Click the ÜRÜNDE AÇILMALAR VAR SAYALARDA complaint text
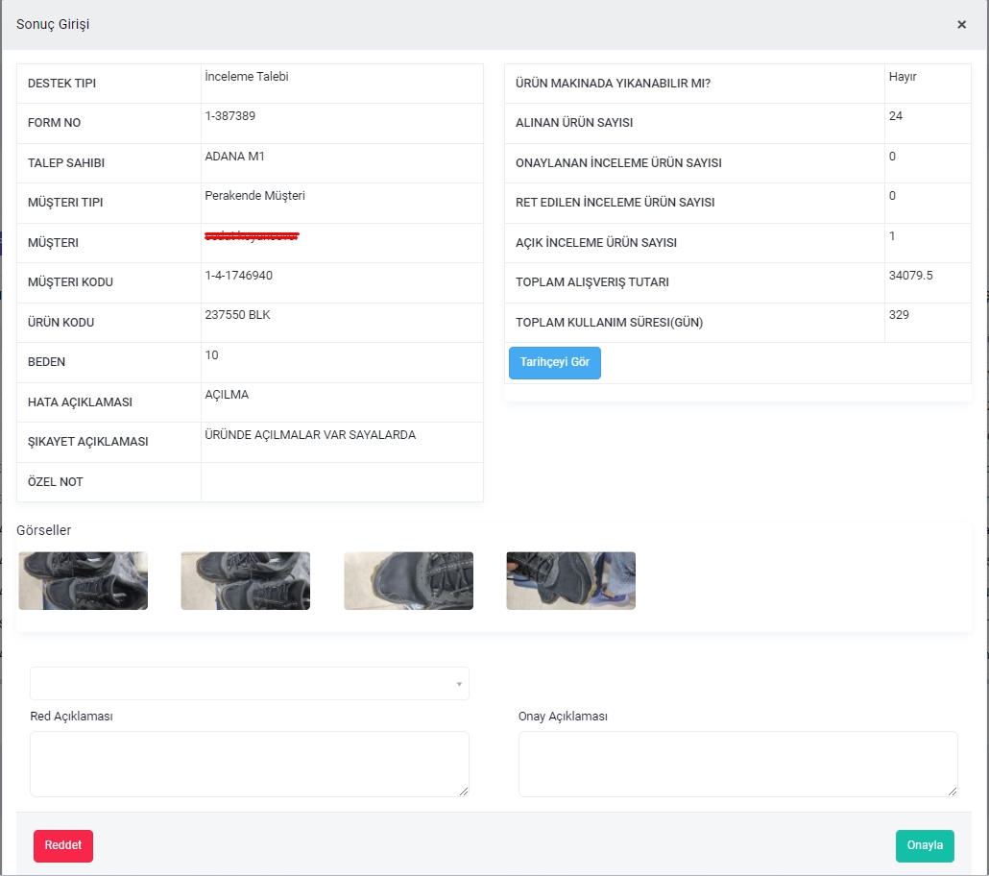 [310, 435]
